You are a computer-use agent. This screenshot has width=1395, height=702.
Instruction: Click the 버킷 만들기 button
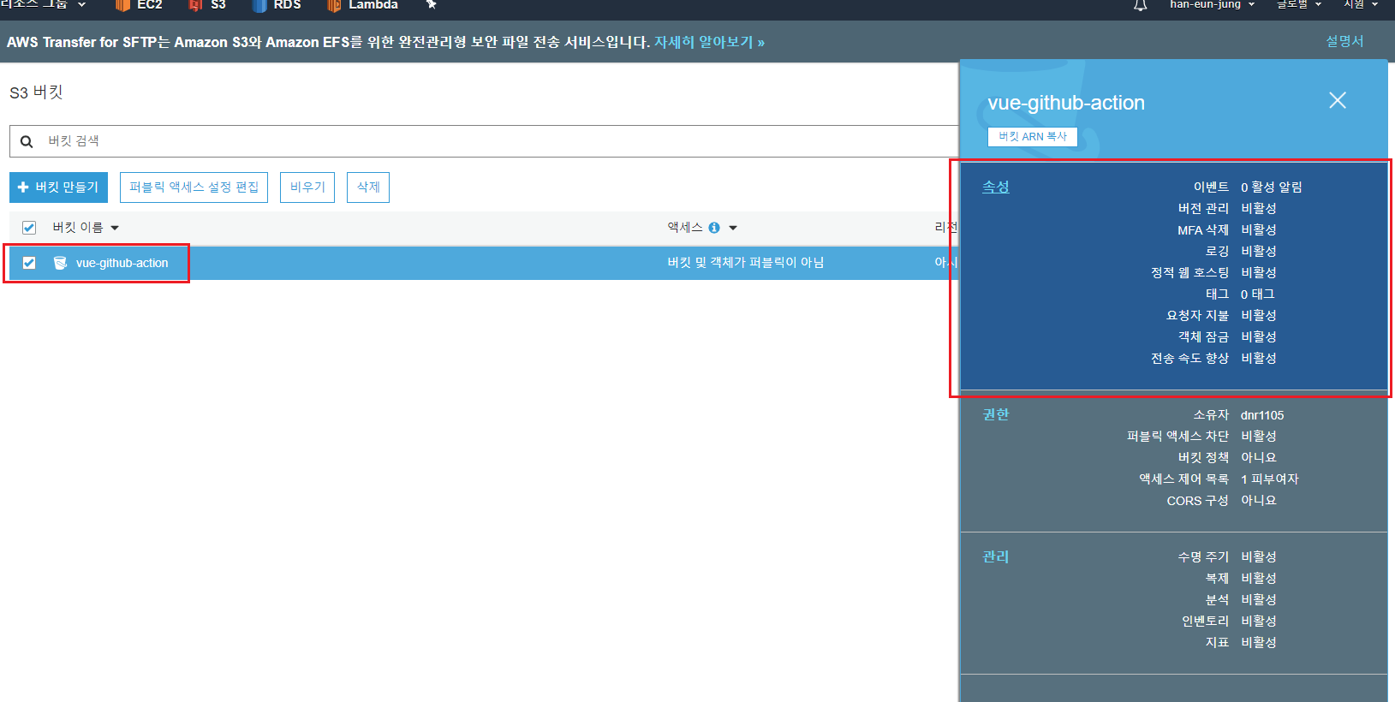[x=58, y=187]
